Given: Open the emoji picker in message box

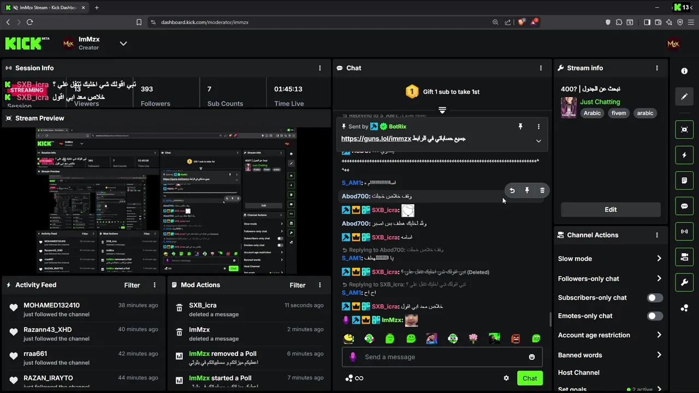Looking at the screenshot, I should (532, 357).
